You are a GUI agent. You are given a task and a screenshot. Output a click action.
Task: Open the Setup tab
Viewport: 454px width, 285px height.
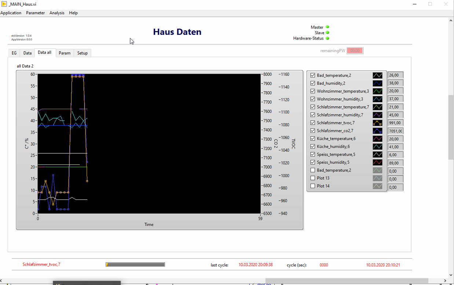(83, 53)
